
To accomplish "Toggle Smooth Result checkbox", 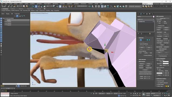I will 157,81.
